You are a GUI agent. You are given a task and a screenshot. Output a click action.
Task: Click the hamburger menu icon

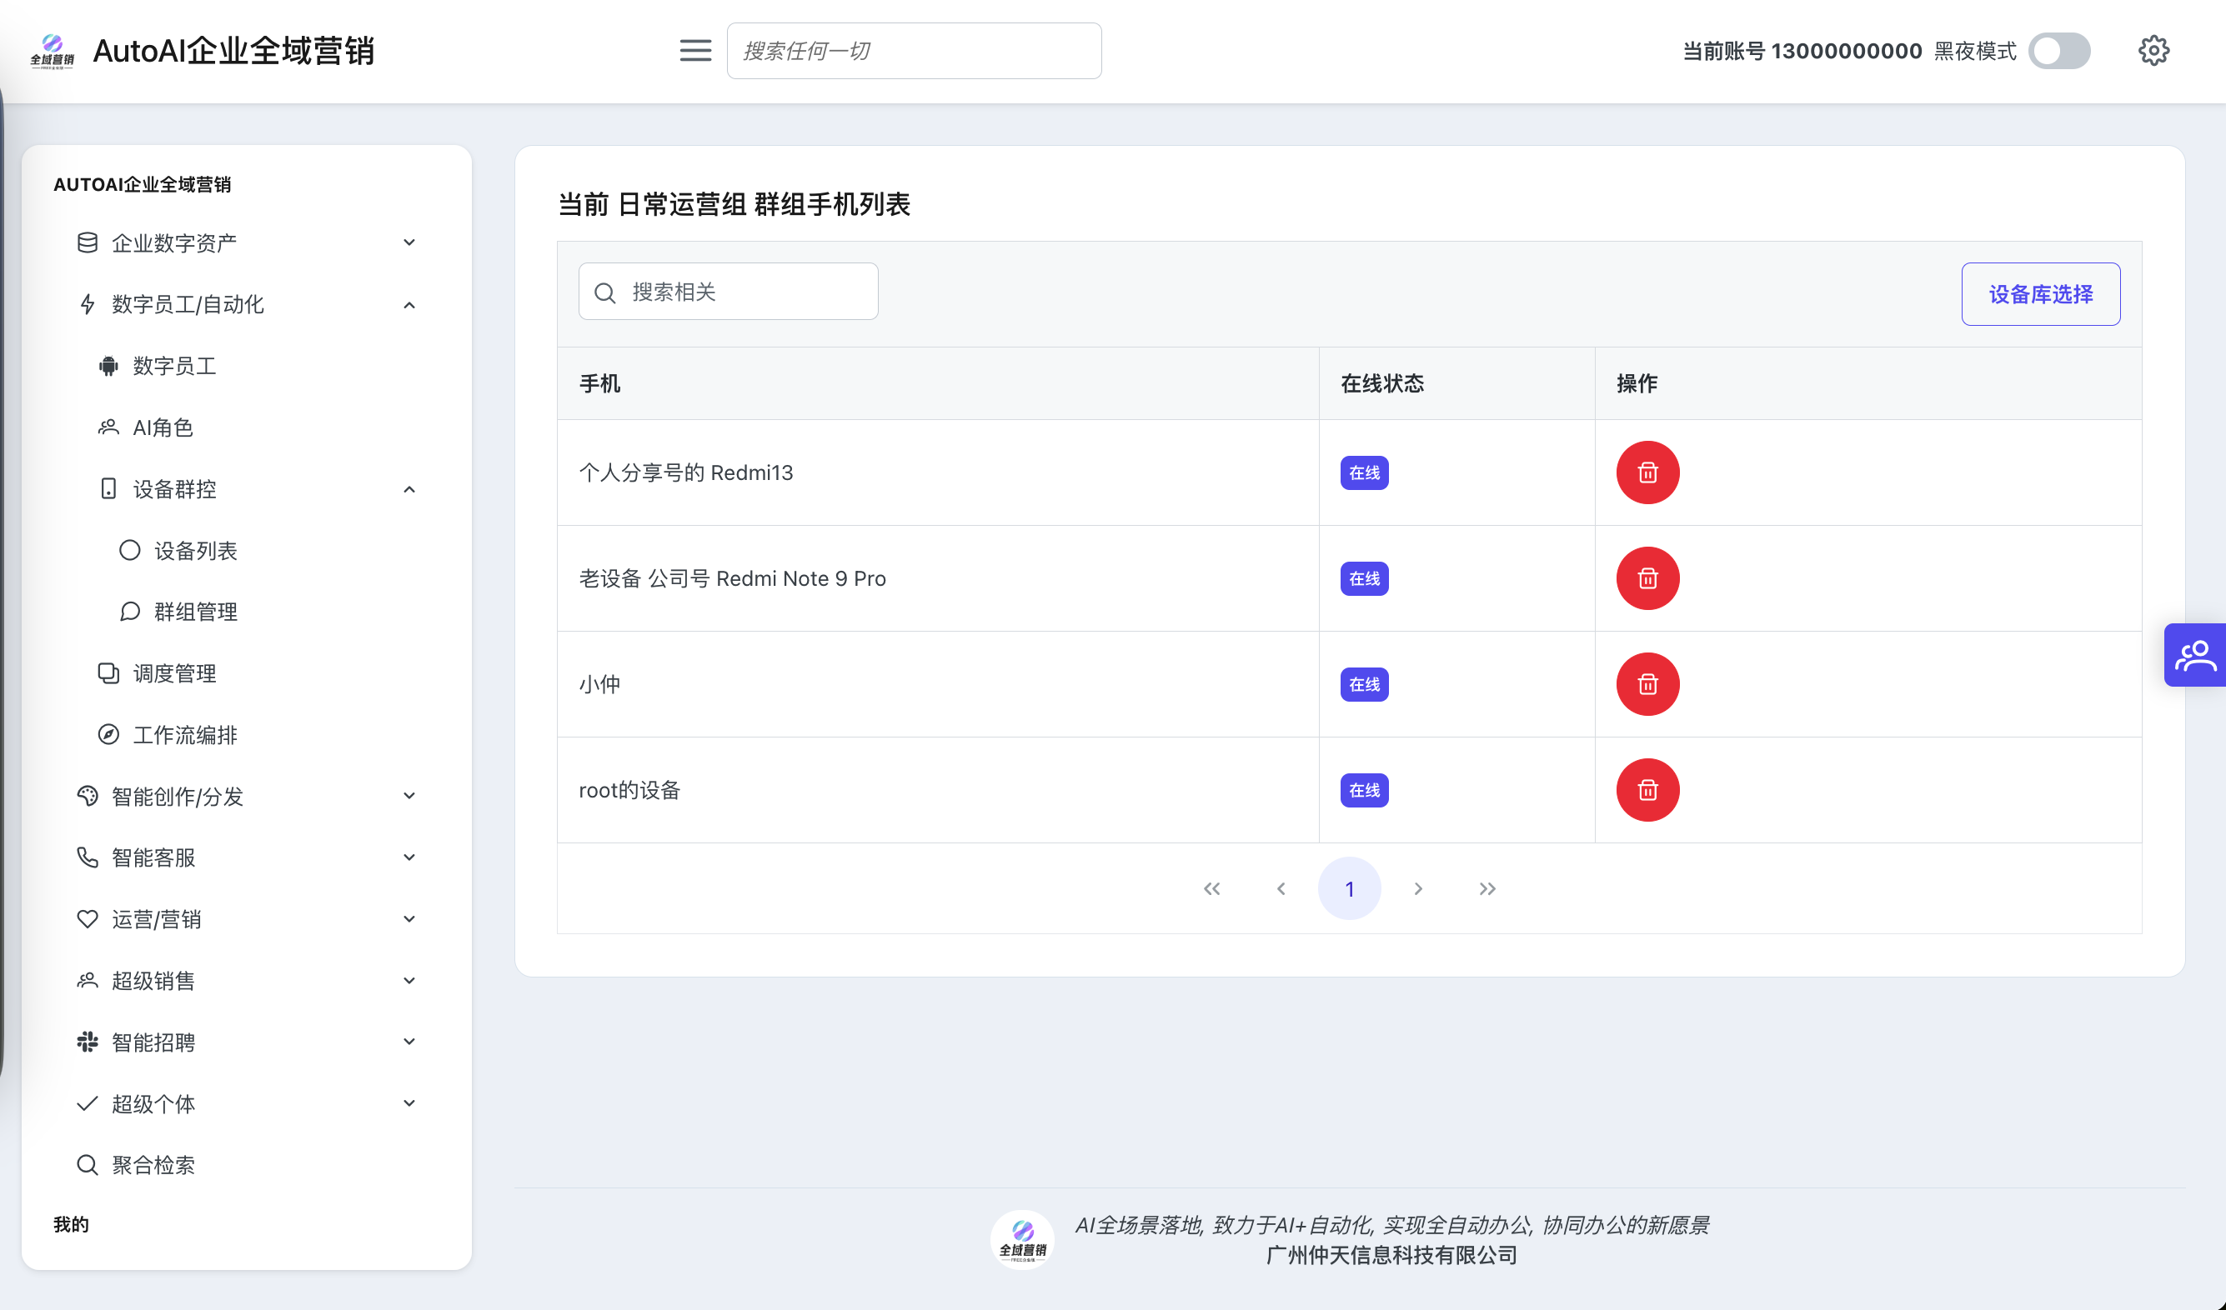(x=695, y=50)
